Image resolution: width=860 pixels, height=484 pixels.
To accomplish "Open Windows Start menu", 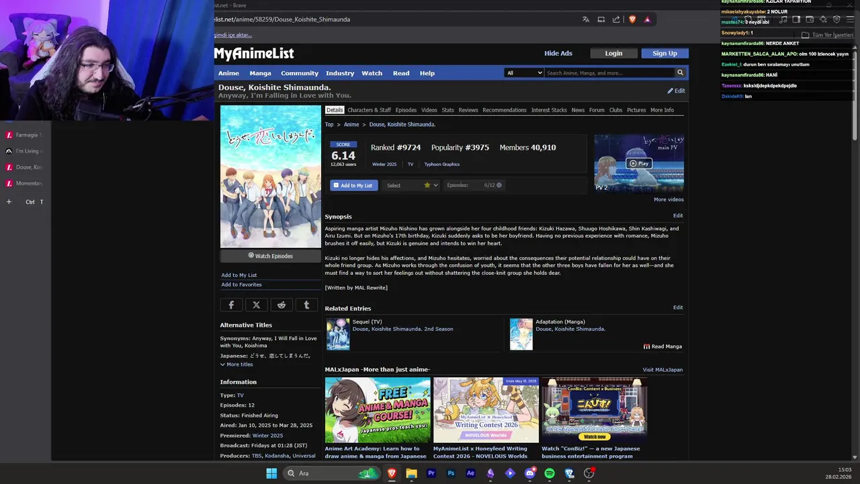I will (x=271, y=473).
